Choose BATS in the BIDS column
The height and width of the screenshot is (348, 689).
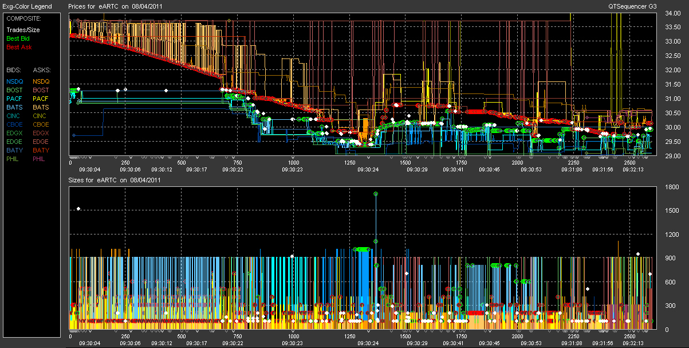pyautogui.click(x=15, y=107)
